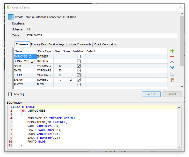Uncheck Nullable for DEPARTMENT_ID
Image resolution: width=189 pixels, height=157 pixels.
pyautogui.click(x=79, y=61)
